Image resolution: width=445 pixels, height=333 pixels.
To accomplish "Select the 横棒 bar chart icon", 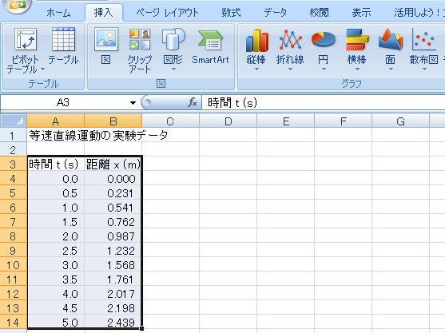I will point(357,40).
